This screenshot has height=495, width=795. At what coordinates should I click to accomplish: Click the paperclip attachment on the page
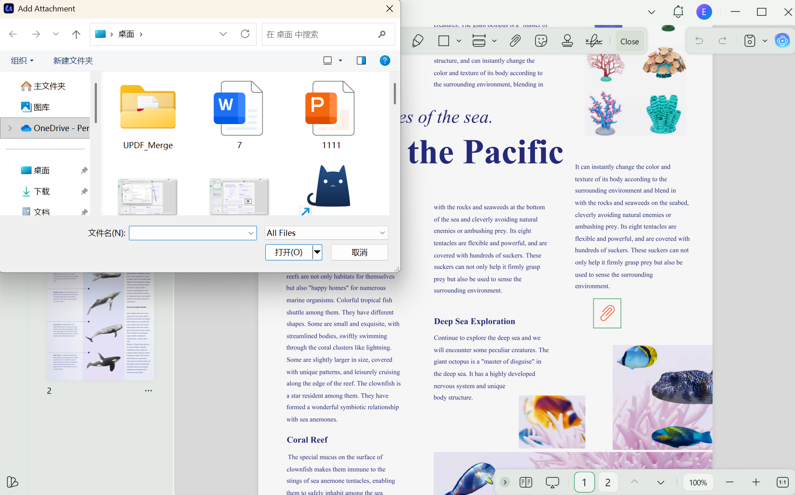(607, 313)
